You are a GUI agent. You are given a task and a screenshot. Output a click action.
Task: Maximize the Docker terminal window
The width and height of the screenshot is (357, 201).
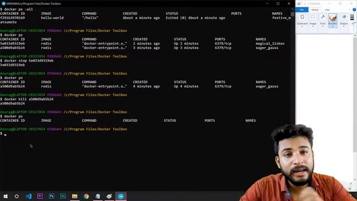(x=278, y=4)
